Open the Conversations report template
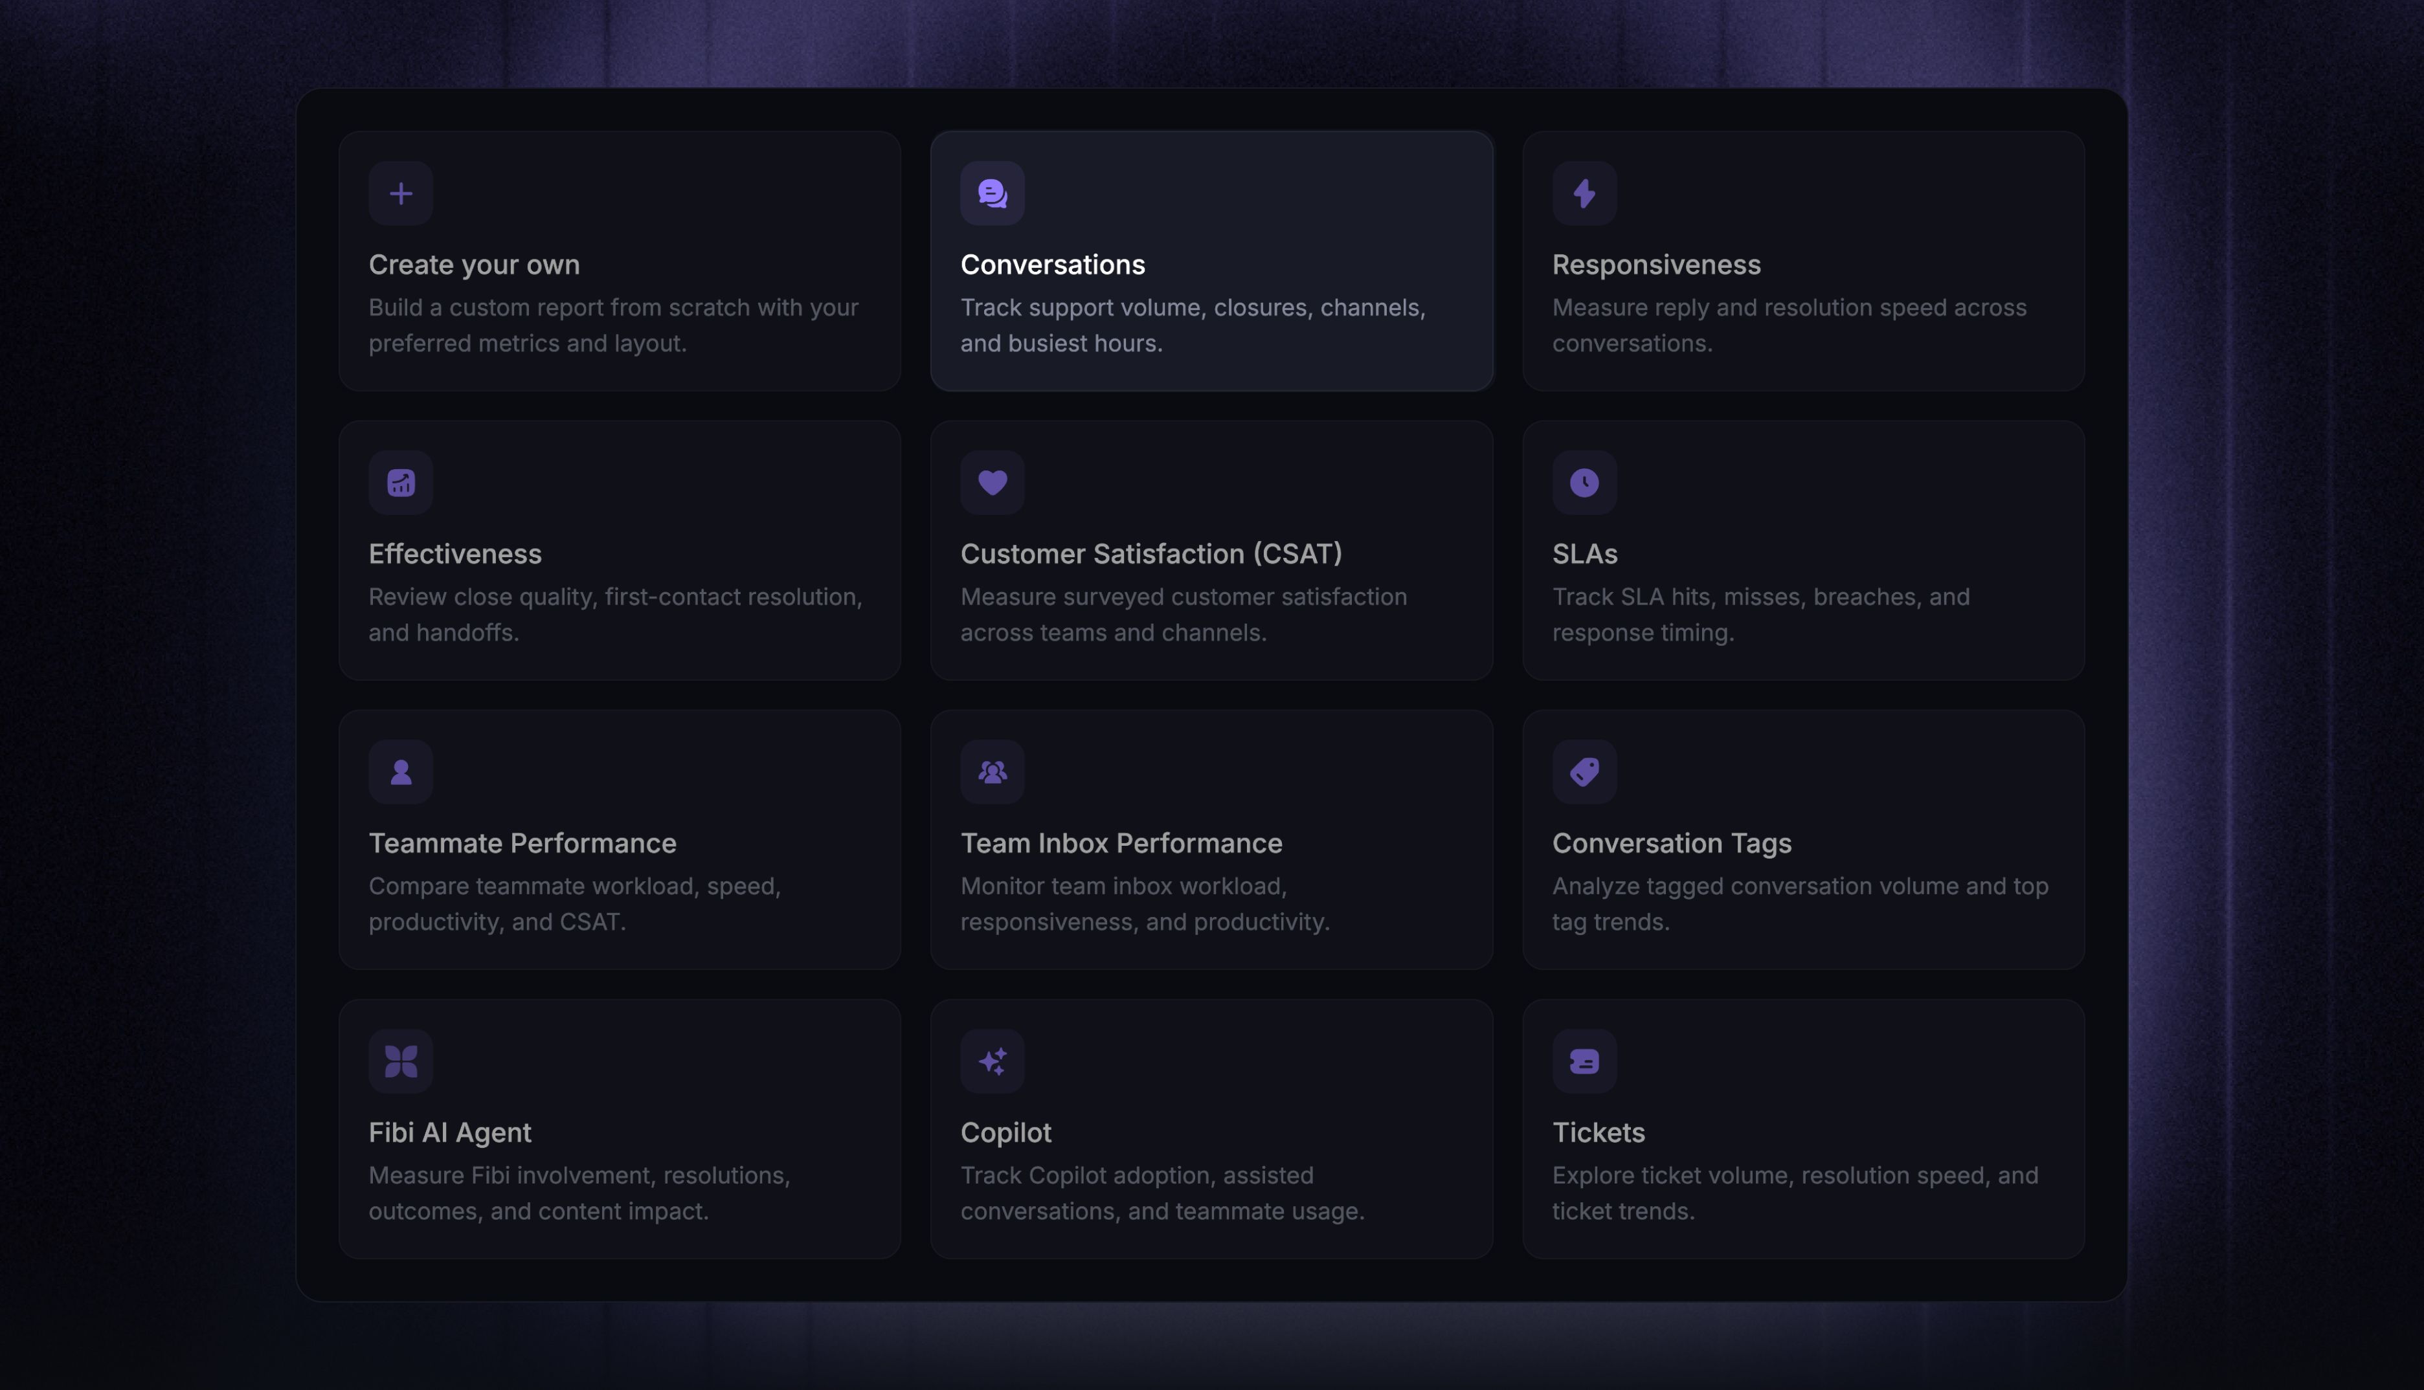 tap(1211, 261)
